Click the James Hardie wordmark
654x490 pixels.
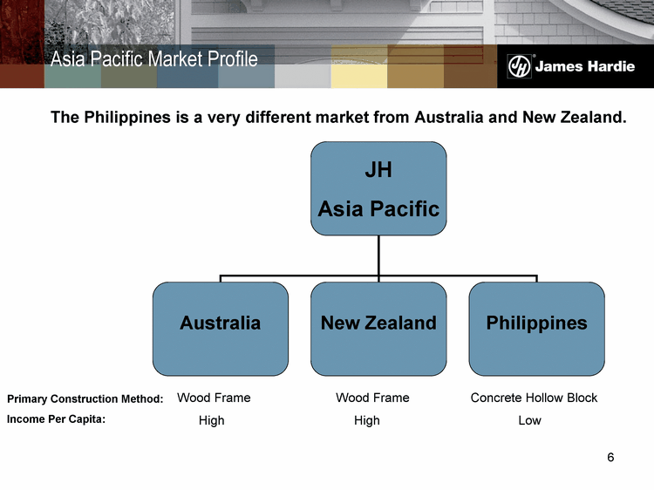(585, 66)
